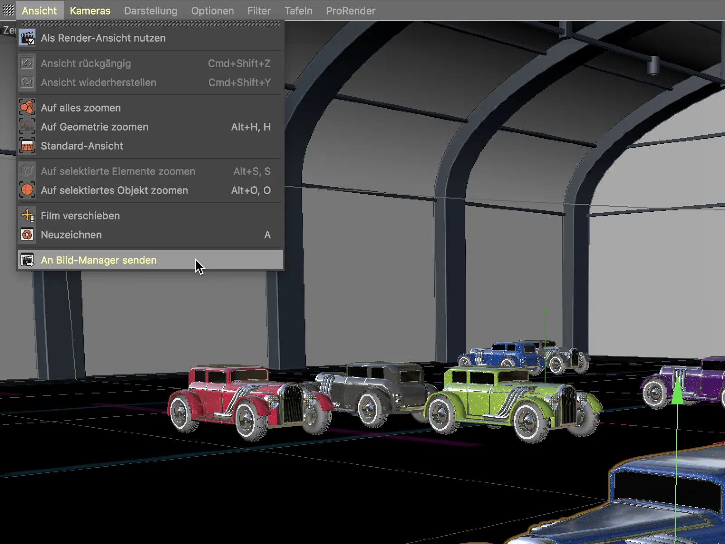The image size is (725, 544).
Task: Click the redraw icon next to "Neuzeichnen"
Action: [27, 235]
